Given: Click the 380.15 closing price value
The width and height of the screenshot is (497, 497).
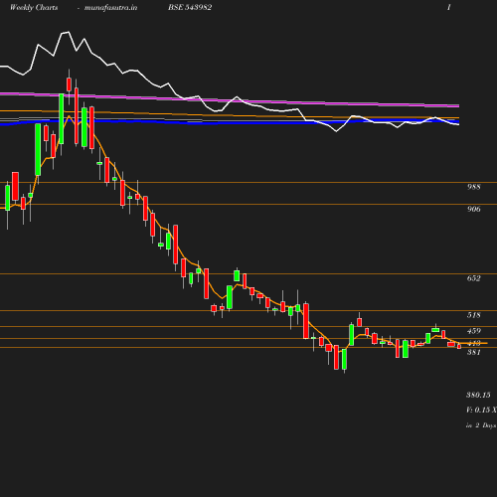Looking at the screenshot, I should point(478,395).
